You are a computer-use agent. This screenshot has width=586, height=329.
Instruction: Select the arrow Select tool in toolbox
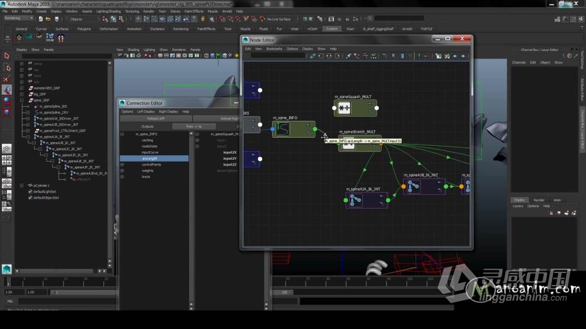(6, 56)
